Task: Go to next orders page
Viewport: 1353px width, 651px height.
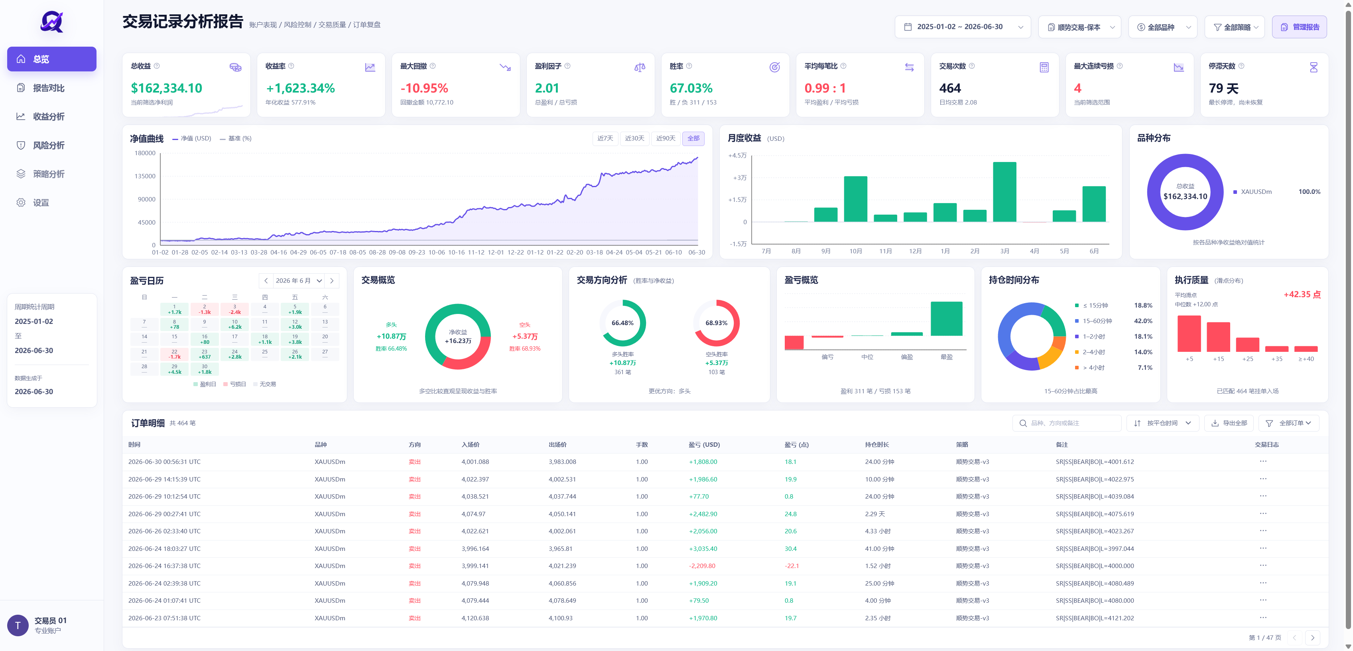Action: click(x=1313, y=637)
